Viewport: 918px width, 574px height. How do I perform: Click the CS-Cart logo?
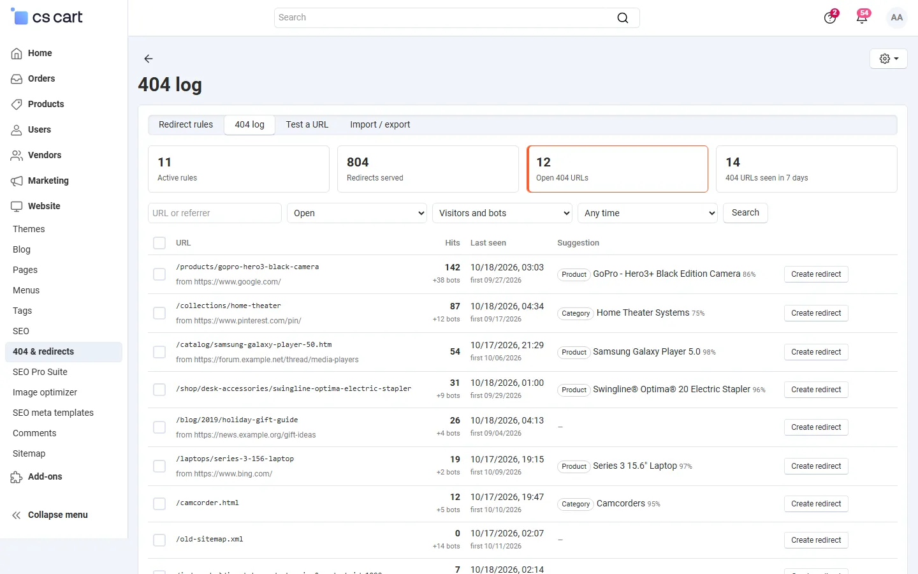tap(47, 17)
